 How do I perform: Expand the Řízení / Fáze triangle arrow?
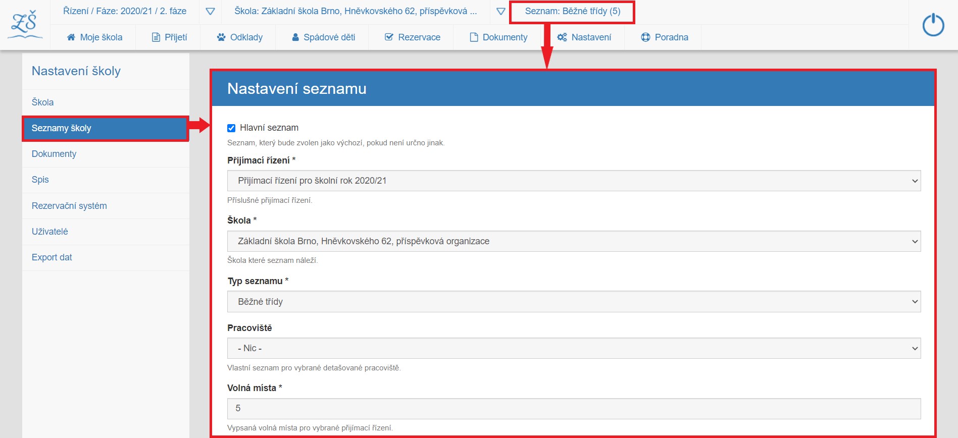[x=211, y=11]
